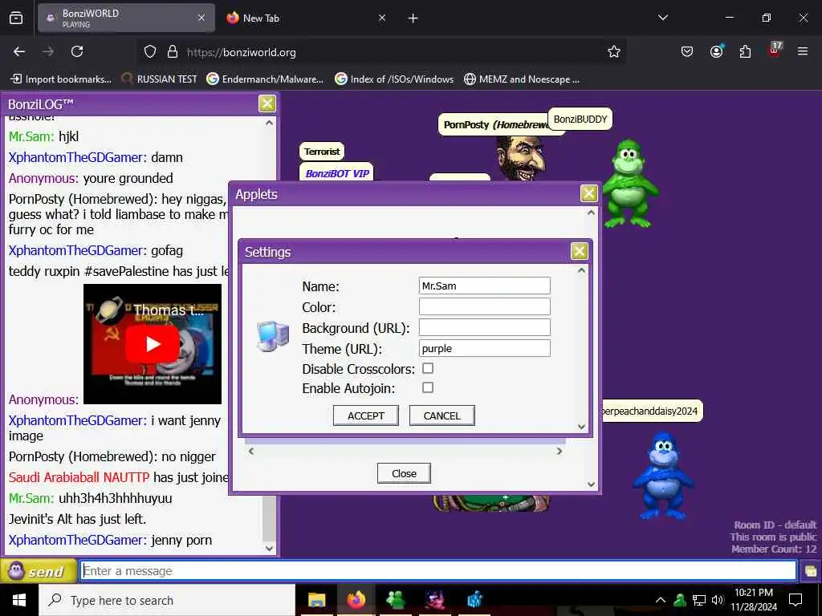Show hidden system tray icons chevron
822x616 pixels.
(x=661, y=600)
